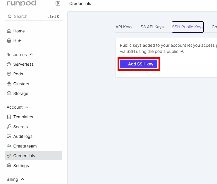
Task: Click the Add SSH key button
Action: tap(139, 64)
